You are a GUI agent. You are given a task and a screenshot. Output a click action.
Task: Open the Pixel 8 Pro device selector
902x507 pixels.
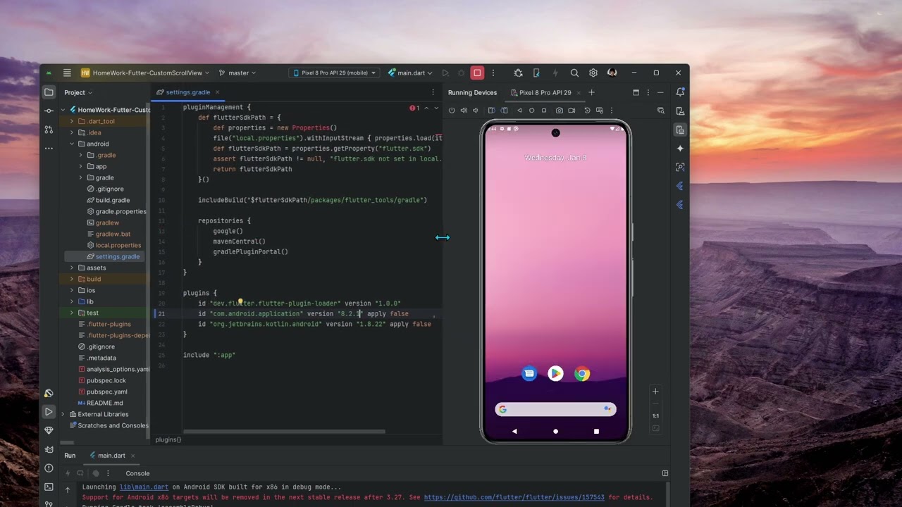point(335,73)
